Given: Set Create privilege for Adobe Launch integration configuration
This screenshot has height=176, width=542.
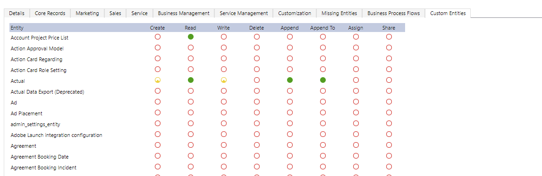Looking at the screenshot, I should tap(158, 134).
